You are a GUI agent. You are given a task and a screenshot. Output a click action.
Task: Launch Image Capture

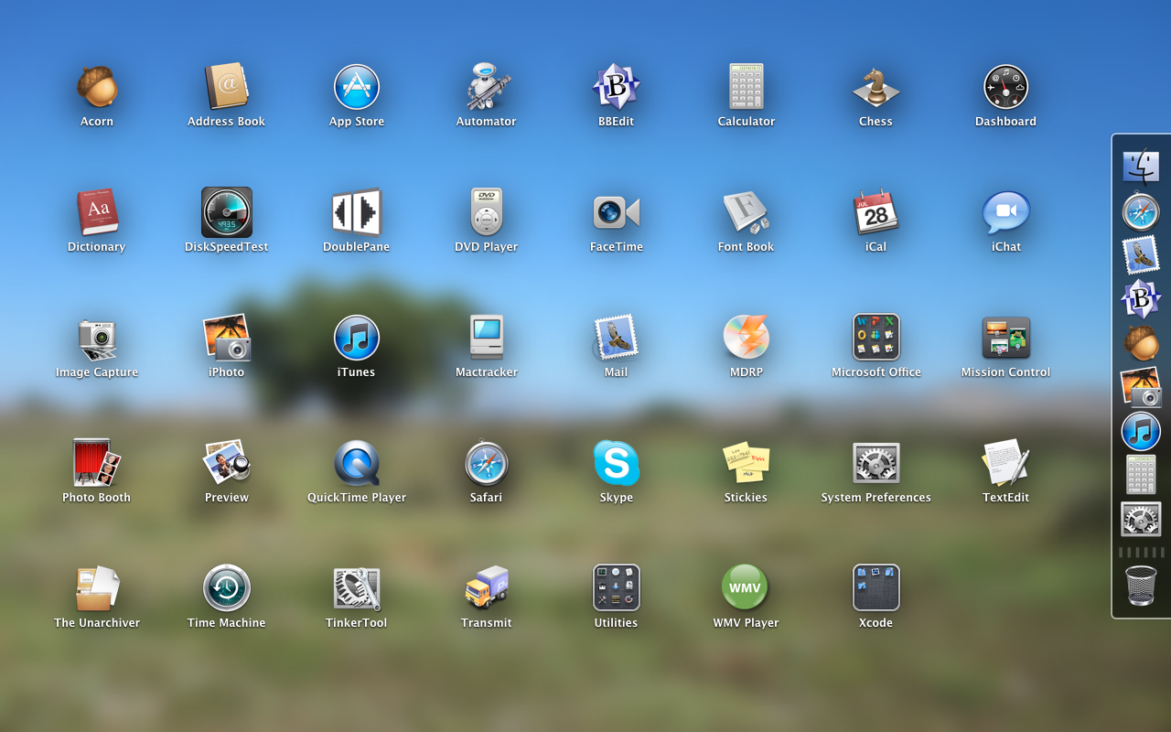96,338
